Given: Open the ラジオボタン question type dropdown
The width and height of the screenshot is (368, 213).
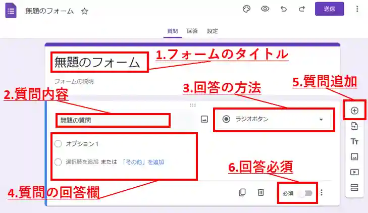Looking at the screenshot, I should 273,119.
